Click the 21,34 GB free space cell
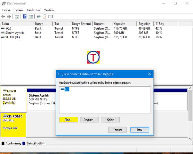The image size is (193, 154). pyautogui.click(x=144, y=37)
